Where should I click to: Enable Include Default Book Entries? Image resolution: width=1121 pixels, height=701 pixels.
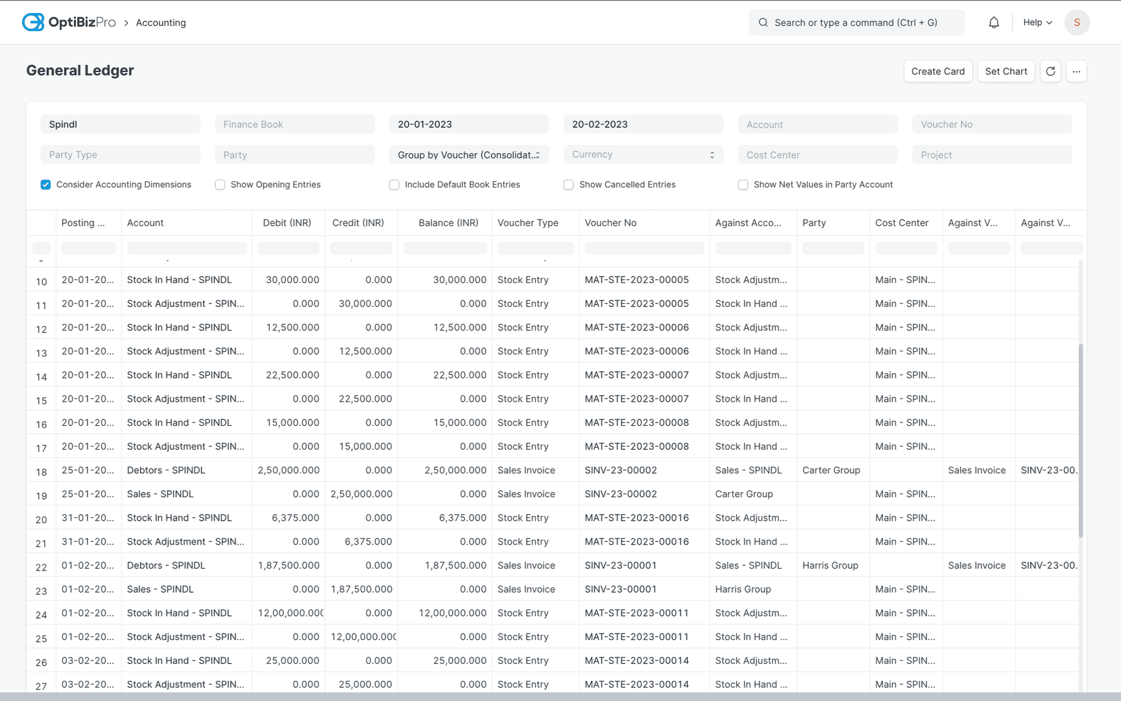tap(394, 184)
